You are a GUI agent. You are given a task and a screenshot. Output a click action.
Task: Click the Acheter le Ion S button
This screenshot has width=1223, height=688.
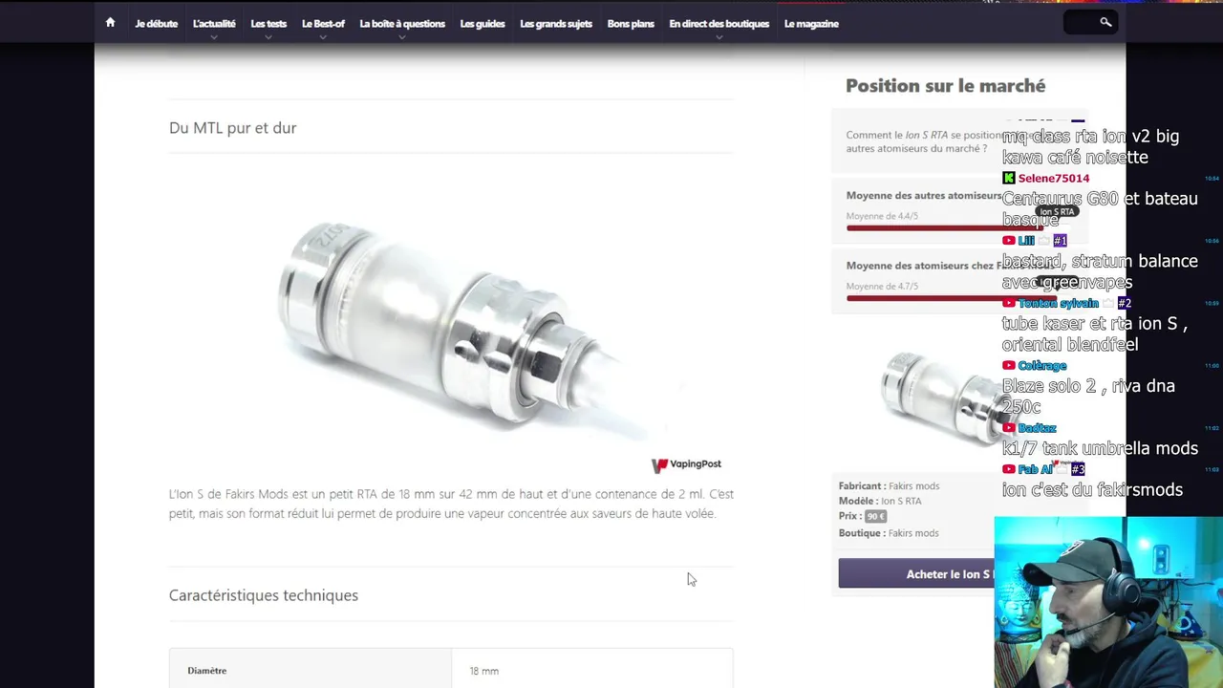point(916,574)
